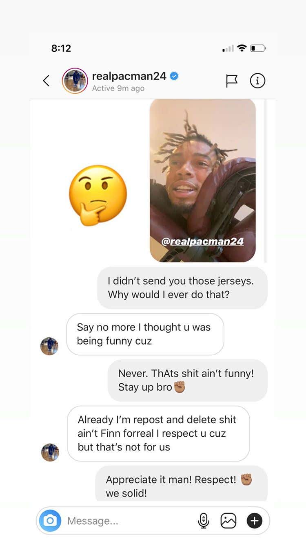306x543 pixels.
Task: Tap the realpacman24 username title
Action: pos(129,76)
